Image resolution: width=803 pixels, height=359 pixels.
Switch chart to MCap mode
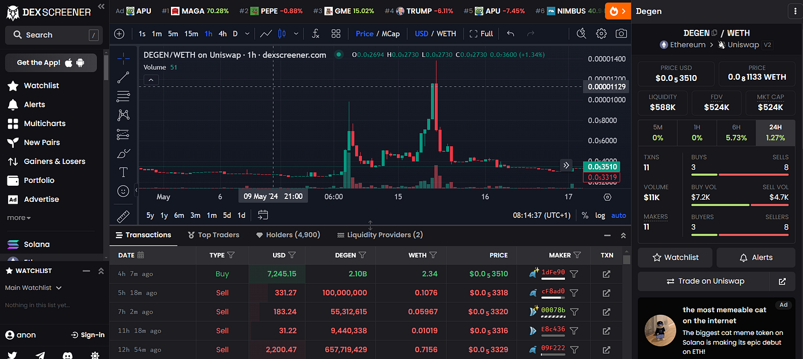point(391,34)
